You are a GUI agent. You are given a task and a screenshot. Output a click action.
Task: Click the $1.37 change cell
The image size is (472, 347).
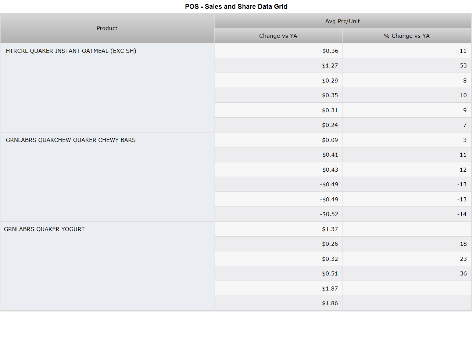point(278,229)
